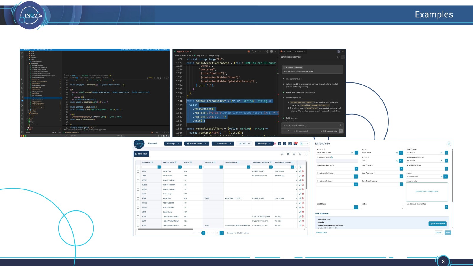Click the edit pencil icon in the Aaron Paul row
Image resolution: width=473 pixels, height=266 pixels.
click(x=300, y=171)
